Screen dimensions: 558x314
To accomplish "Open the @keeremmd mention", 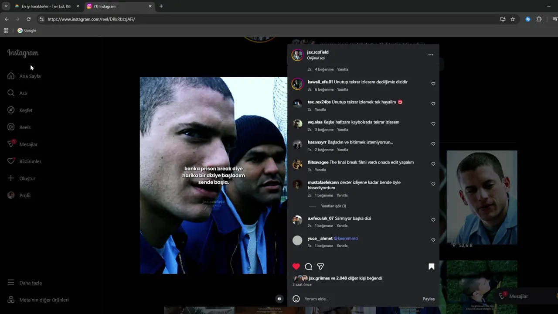I will (345, 239).
